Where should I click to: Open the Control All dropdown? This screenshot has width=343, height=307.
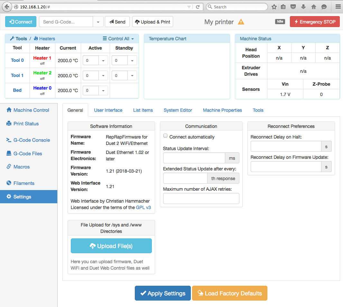pos(118,39)
